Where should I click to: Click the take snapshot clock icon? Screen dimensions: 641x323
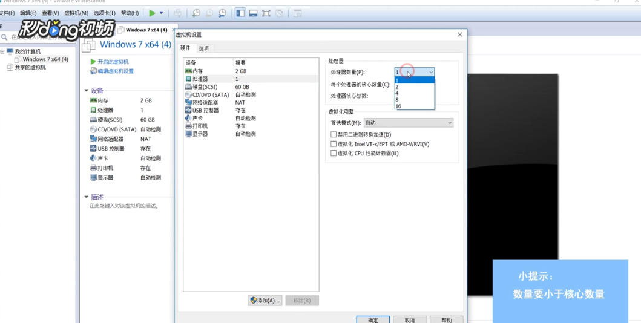point(196,13)
